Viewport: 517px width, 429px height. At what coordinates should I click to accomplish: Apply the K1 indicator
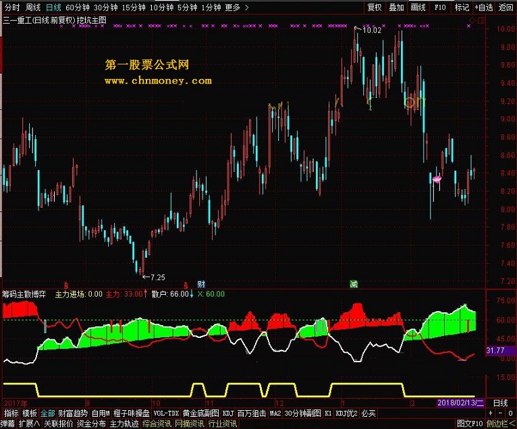(328, 413)
